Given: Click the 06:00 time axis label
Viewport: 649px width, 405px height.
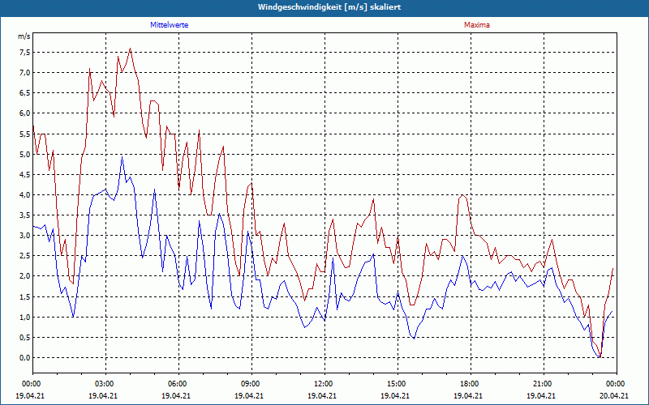Looking at the screenshot, I should tap(176, 384).
